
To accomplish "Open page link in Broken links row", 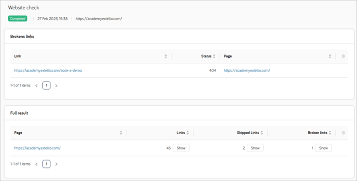I will (x=247, y=71).
